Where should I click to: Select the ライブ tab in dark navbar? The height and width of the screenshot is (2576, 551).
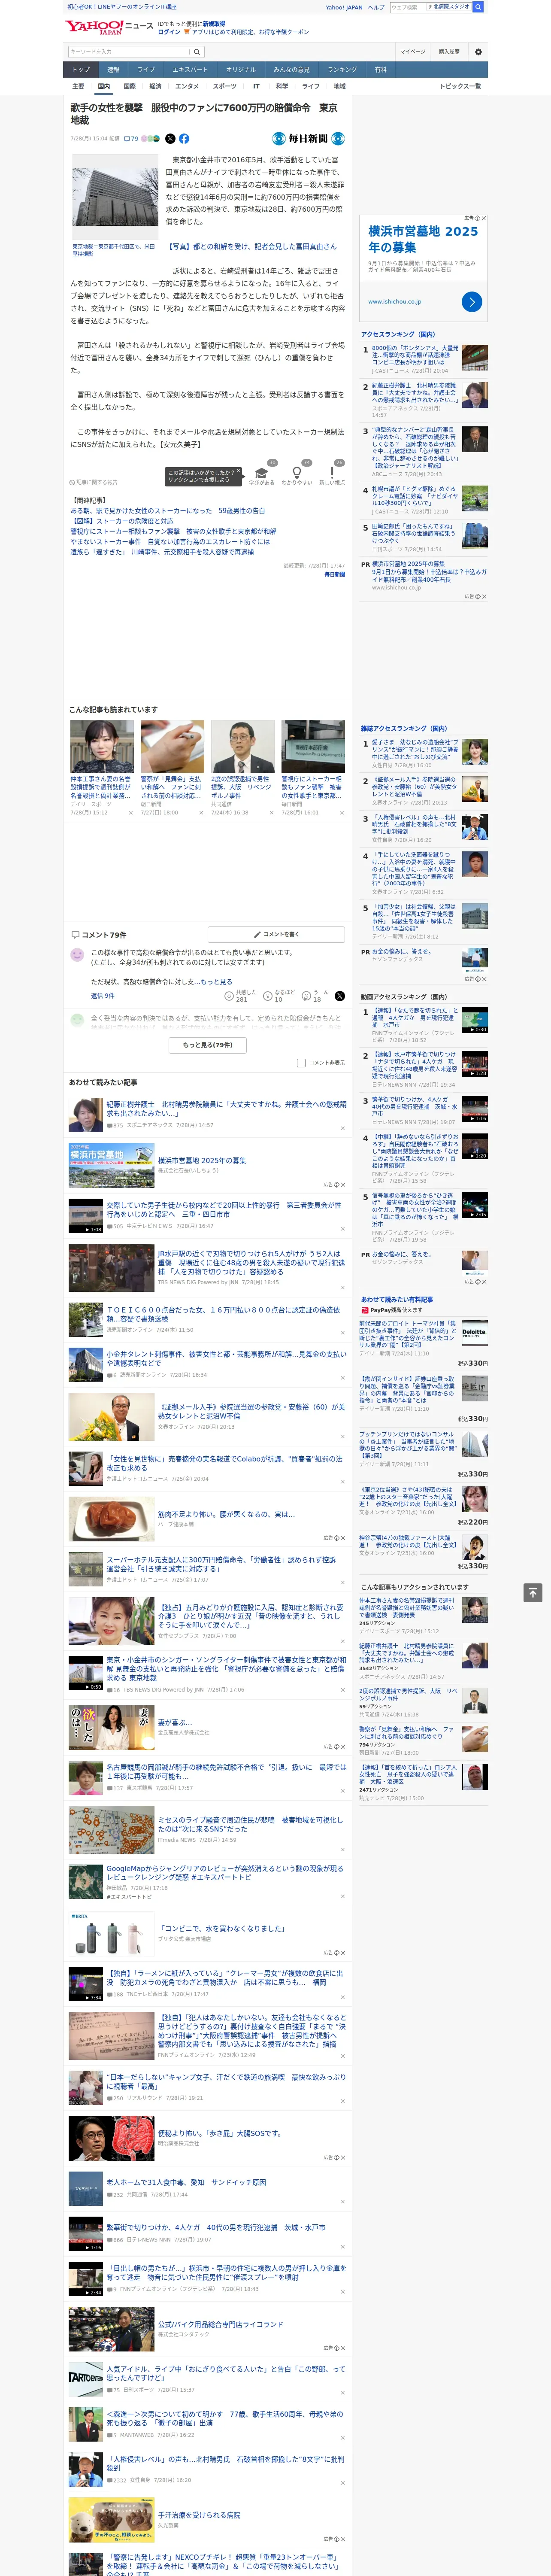coord(146,70)
